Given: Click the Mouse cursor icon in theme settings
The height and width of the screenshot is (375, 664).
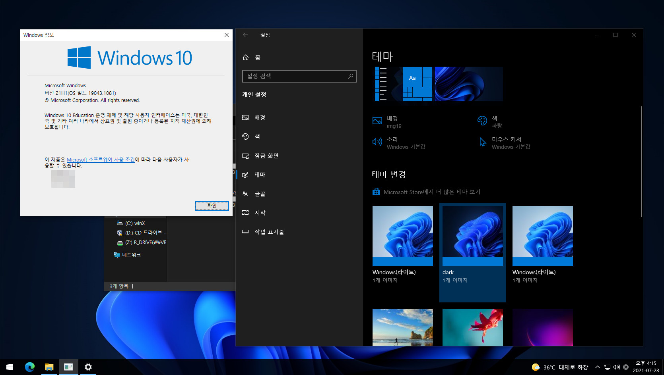Looking at the screenshot, I should click(482, 142).
